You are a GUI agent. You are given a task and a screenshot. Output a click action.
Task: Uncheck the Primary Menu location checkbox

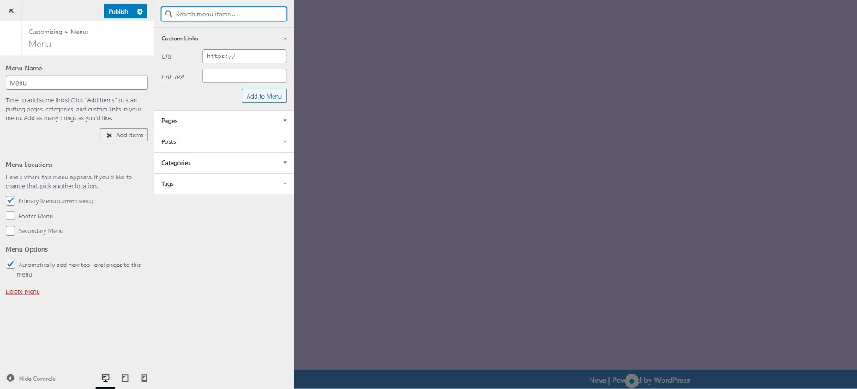[x=10, y=201]
